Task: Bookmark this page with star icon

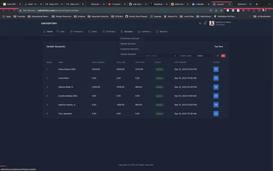Action: tap(221, 11)
